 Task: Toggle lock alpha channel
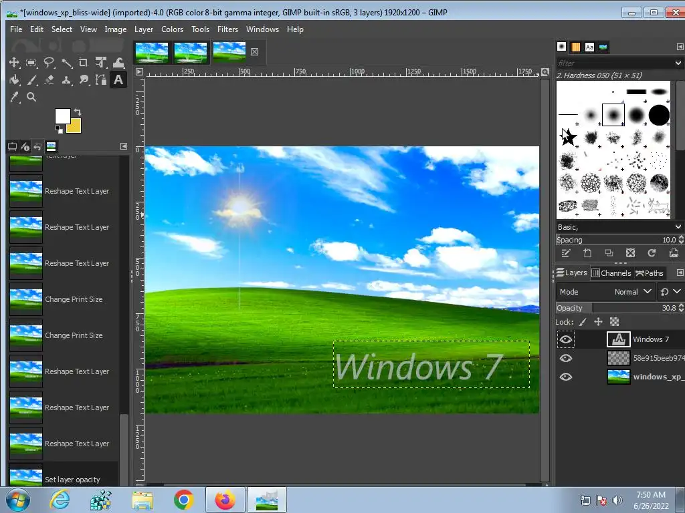(614, 322)
